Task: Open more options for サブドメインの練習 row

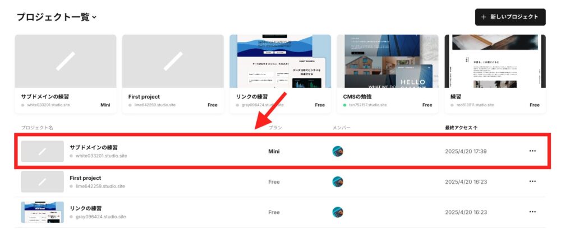Action: click(x=532, y=151)
